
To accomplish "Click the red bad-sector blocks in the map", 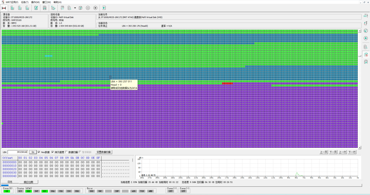I will (228, 83).
